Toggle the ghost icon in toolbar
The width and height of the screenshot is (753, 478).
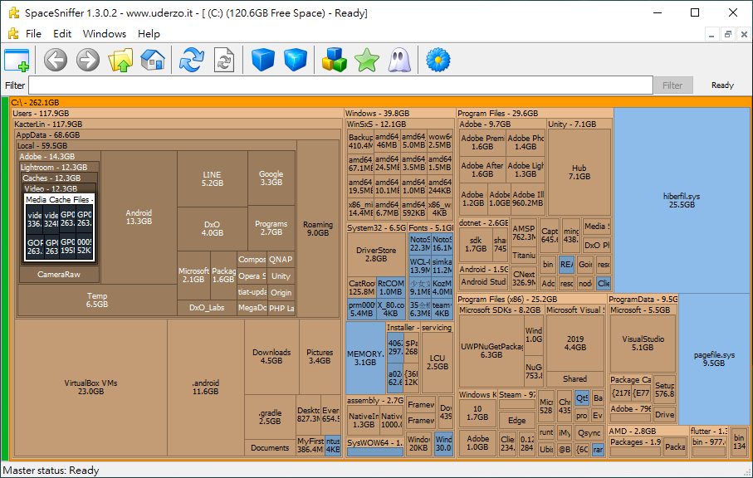(398, 60)
